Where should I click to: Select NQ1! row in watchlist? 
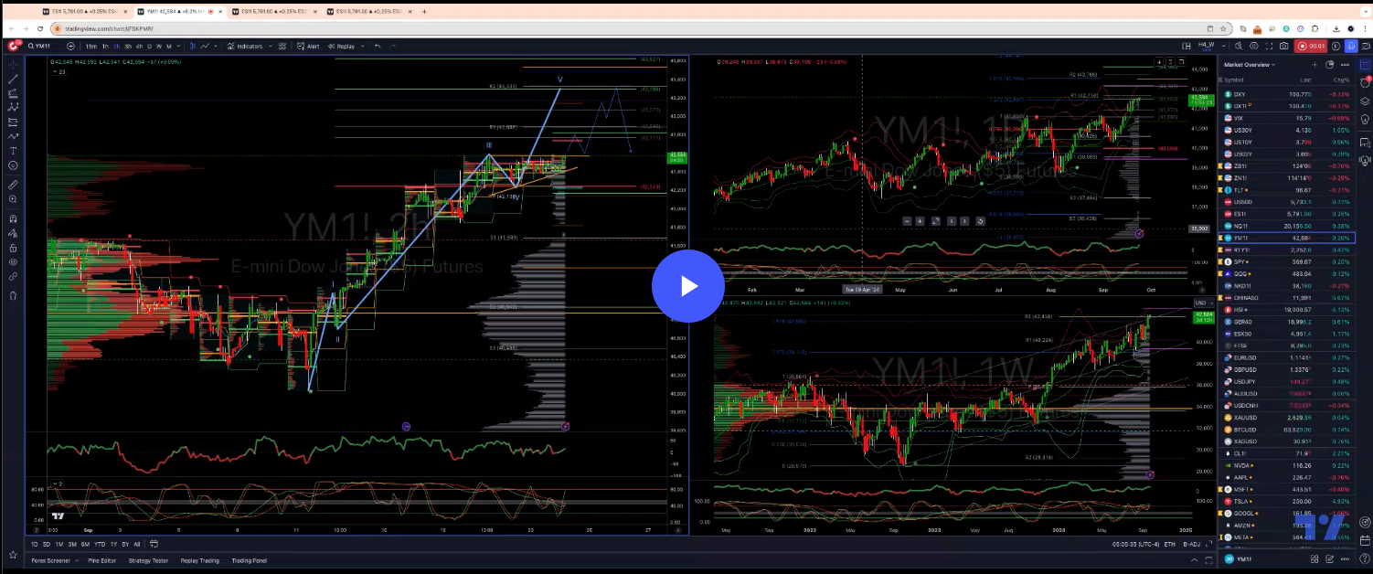point(1288,225)
